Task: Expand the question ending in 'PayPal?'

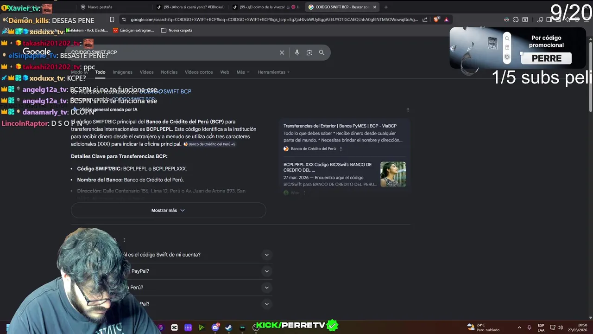Action: [x=266, y=271]
